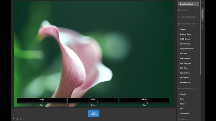Image resolution: width=216 pixels, height=121 pixels.
Task: Select Color Wheels in the list
Action: click(x=185, y=44)
